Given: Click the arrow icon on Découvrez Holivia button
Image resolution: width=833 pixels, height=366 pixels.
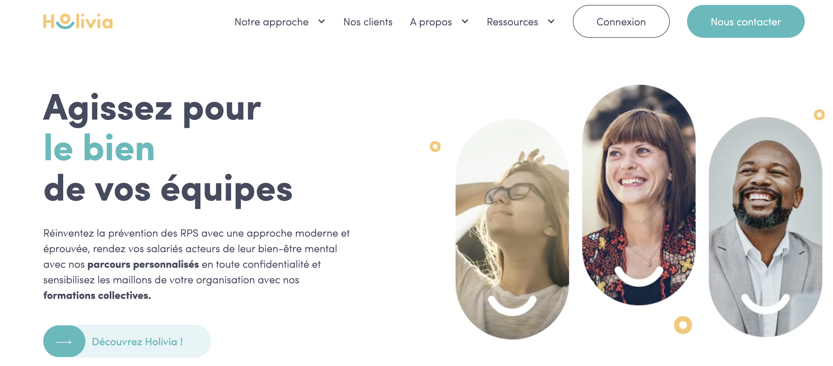Looking at the screenshot, I should pos(64,342).
